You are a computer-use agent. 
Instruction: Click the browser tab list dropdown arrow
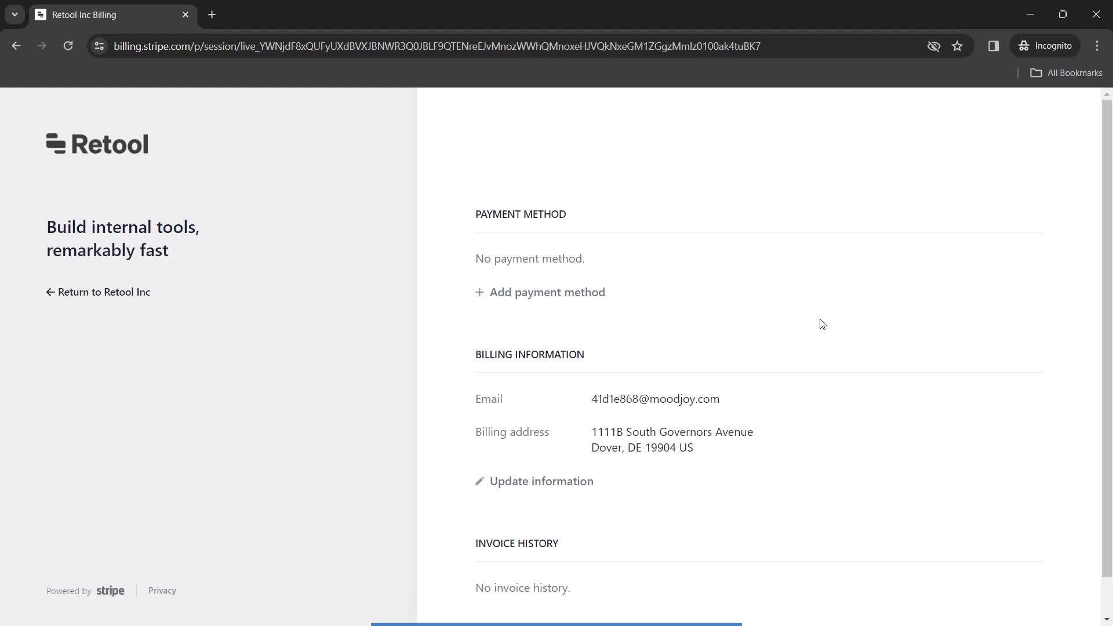[14, 14]
